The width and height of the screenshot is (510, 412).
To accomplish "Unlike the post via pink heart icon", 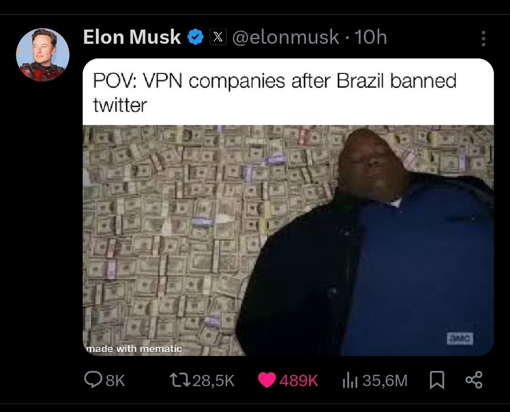I will pyautogui.click(x=267, y=380).
